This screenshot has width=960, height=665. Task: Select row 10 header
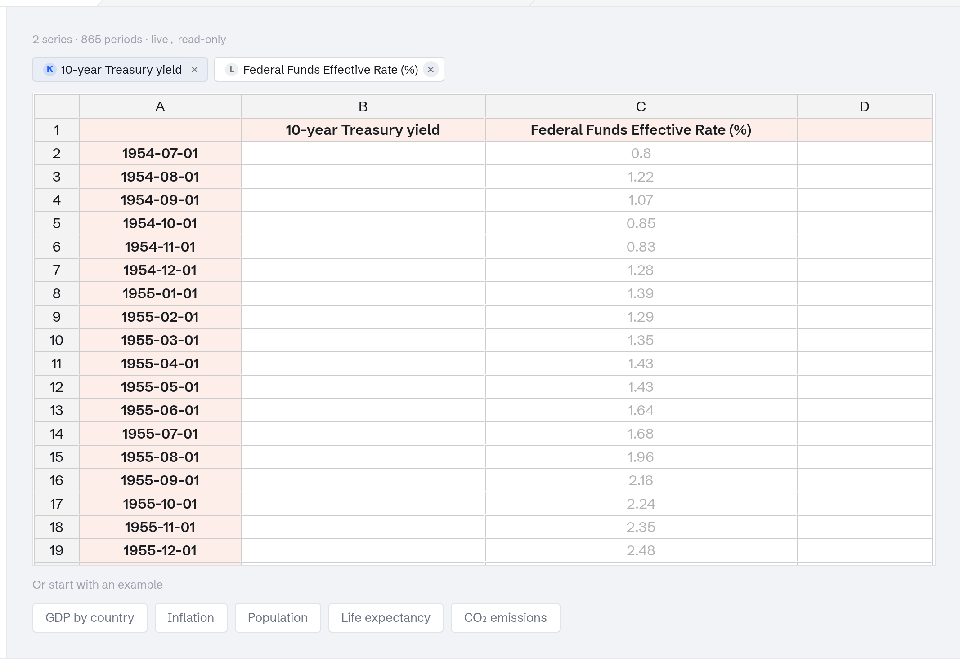coord(57,341)
